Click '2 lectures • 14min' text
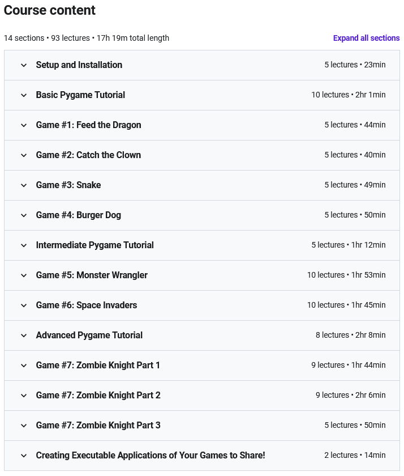The image size is (404, 476). (355, 456)
